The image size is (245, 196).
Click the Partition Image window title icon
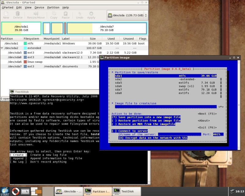click(102, 57)
